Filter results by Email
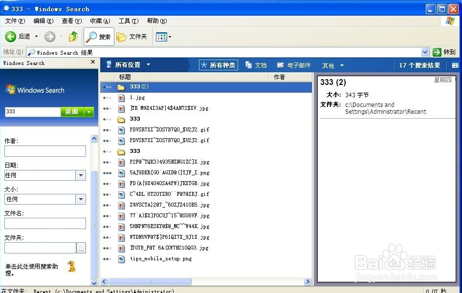This screenshot has width=462, height=293. click(294, 65)
